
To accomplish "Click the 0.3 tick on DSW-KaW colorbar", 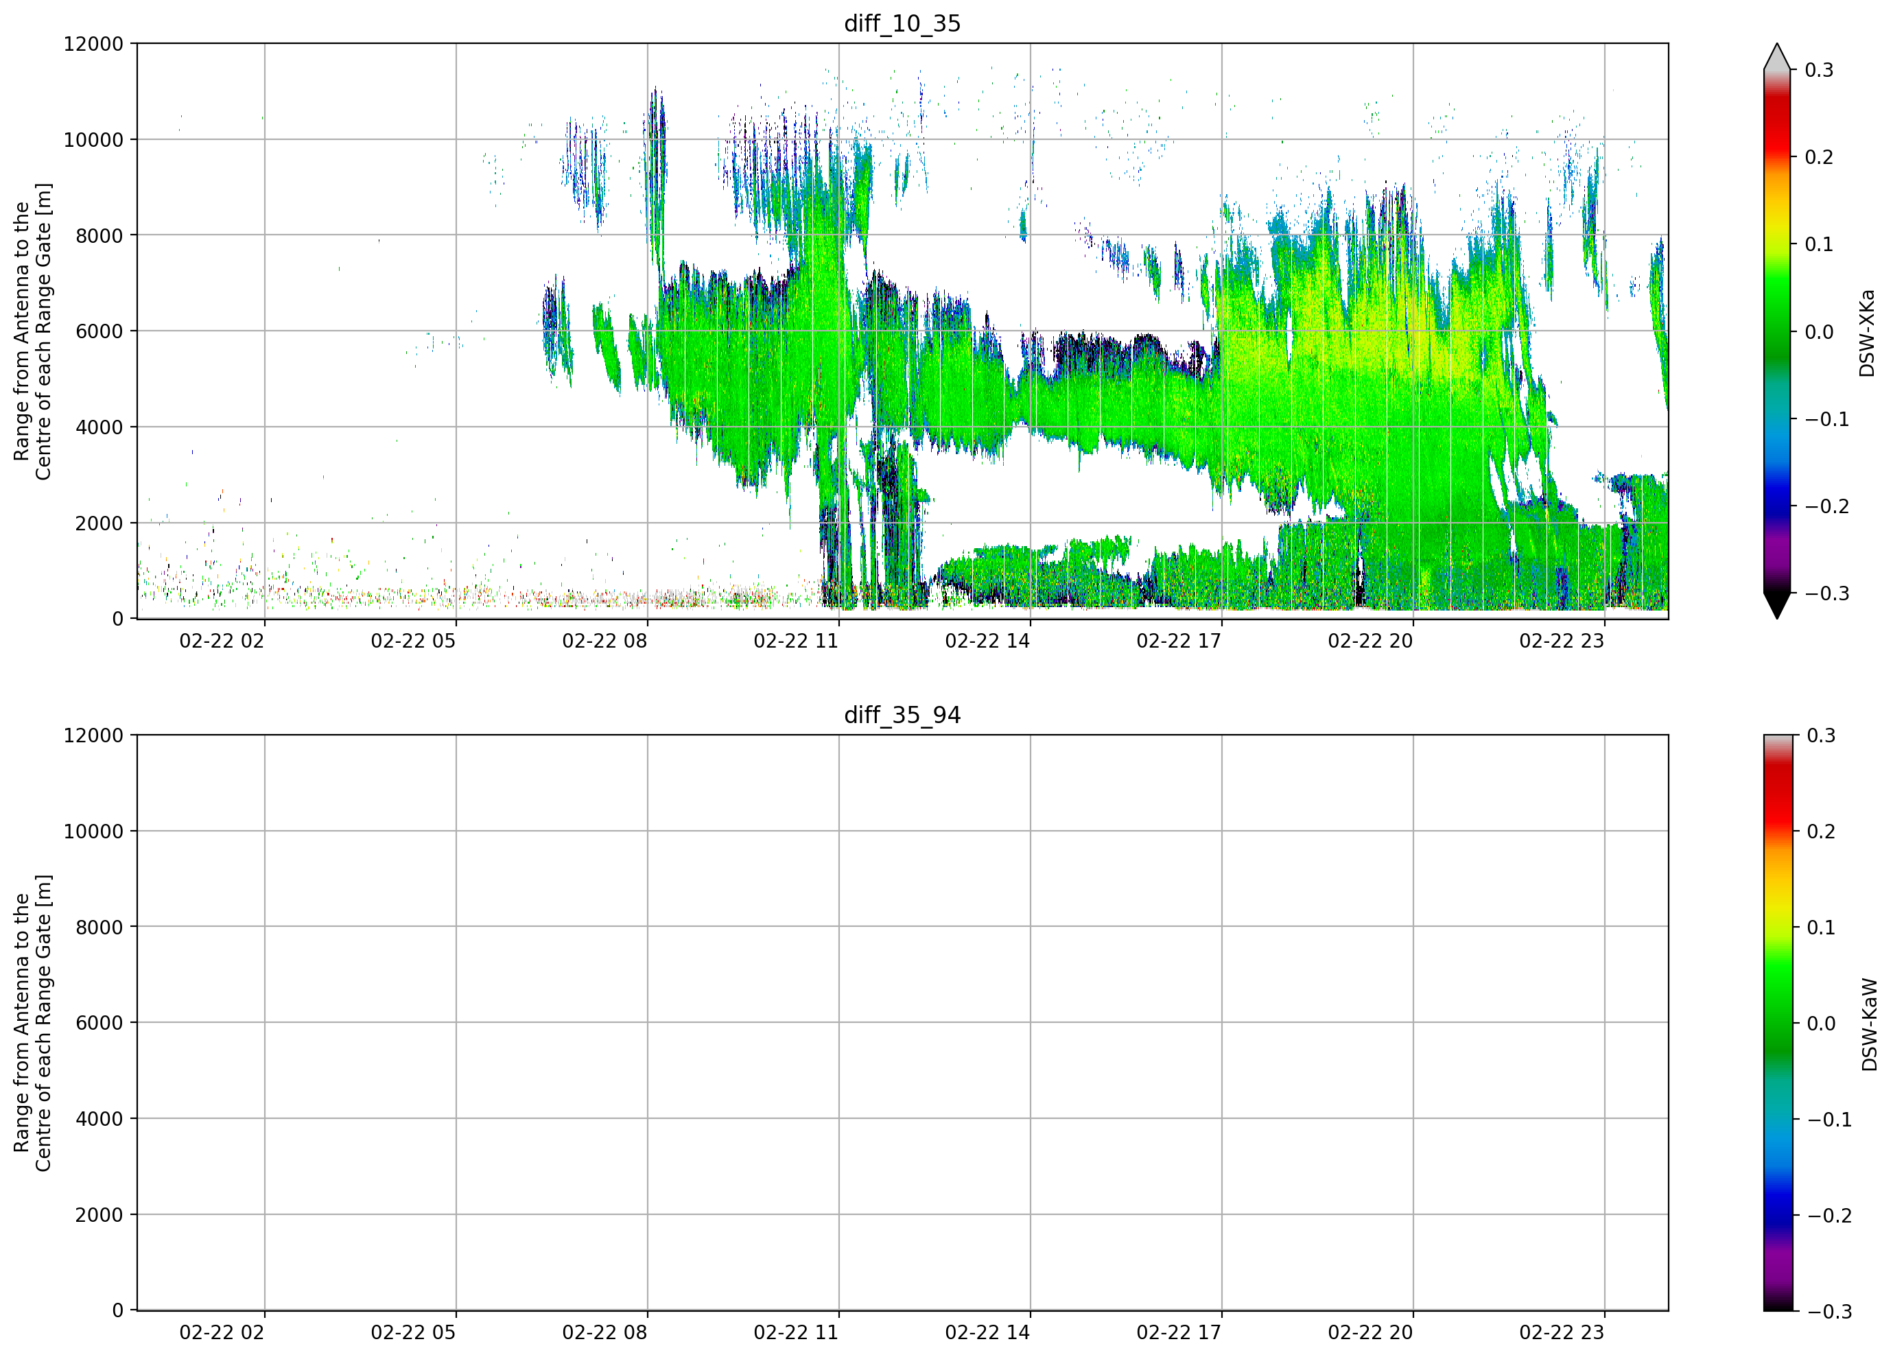I will [1821, 735].
